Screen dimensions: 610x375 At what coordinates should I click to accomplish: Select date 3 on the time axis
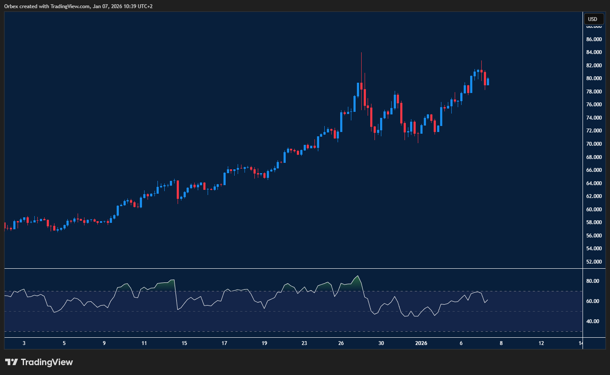[24, 343]
